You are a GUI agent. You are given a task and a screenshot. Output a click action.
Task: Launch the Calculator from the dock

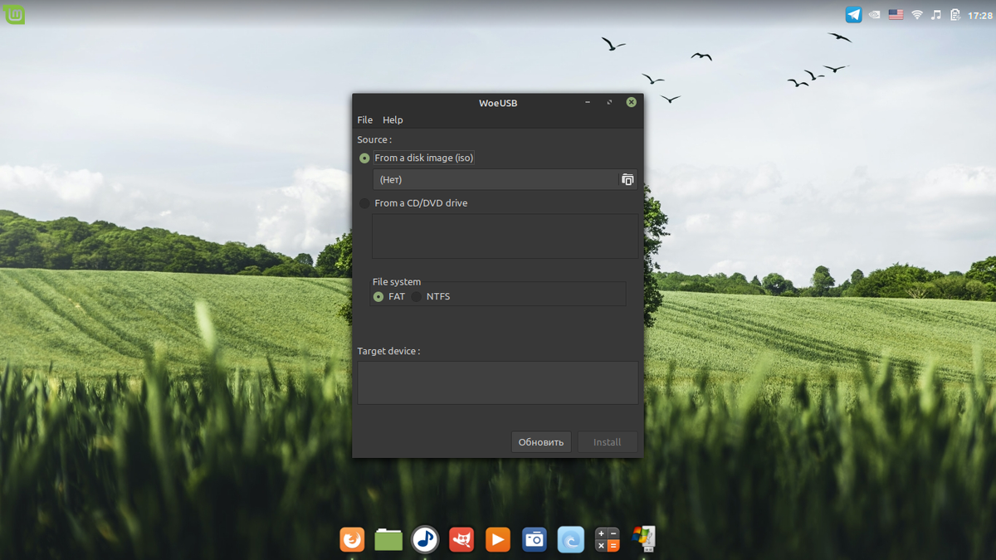click(x=608, y=539)
